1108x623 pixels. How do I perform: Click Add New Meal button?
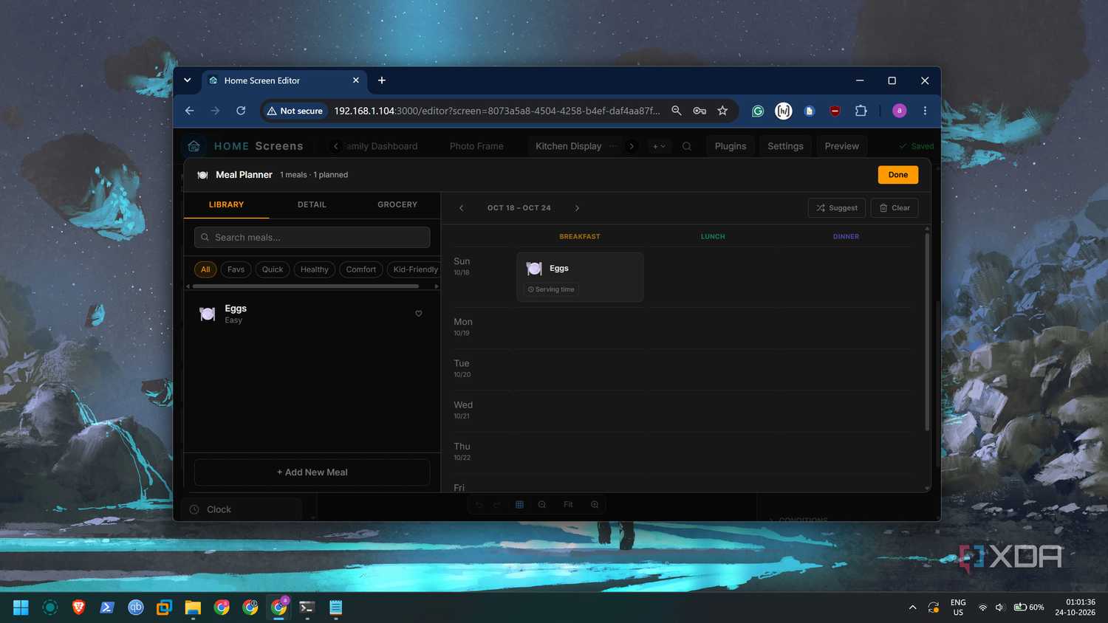tap(312, 472)
